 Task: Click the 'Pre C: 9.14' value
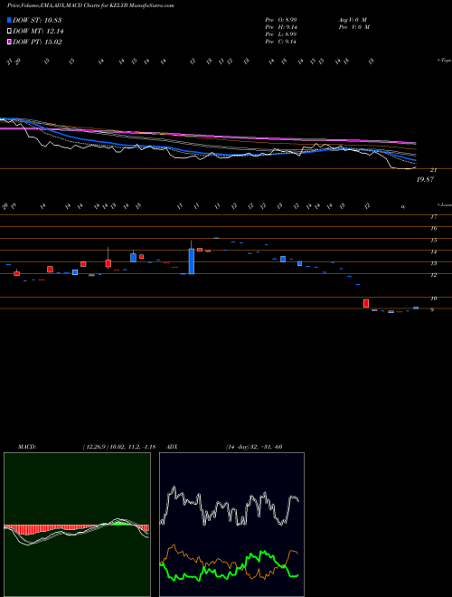281,42
